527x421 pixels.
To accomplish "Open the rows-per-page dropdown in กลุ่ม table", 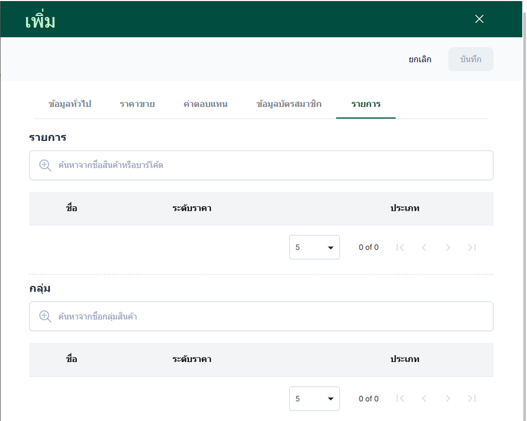I will click(x=314, y=399).
